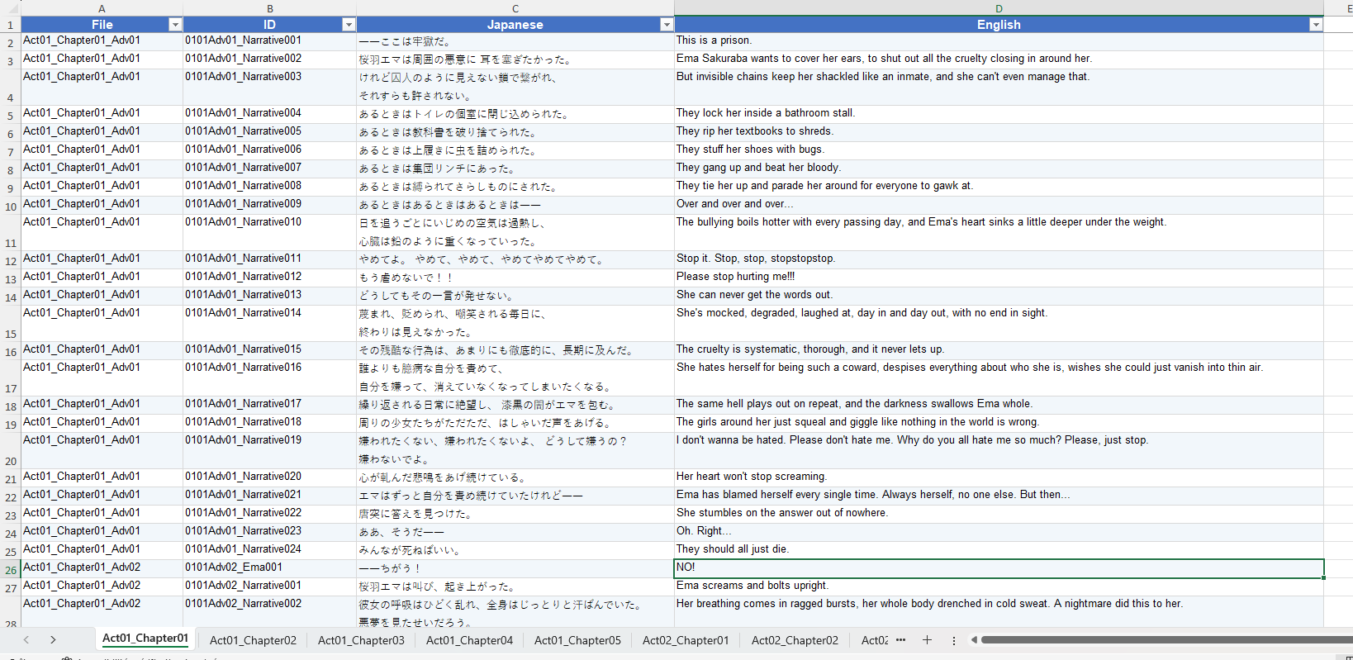
Task: Select all cells with the corner button
Action: click(10, 8)
